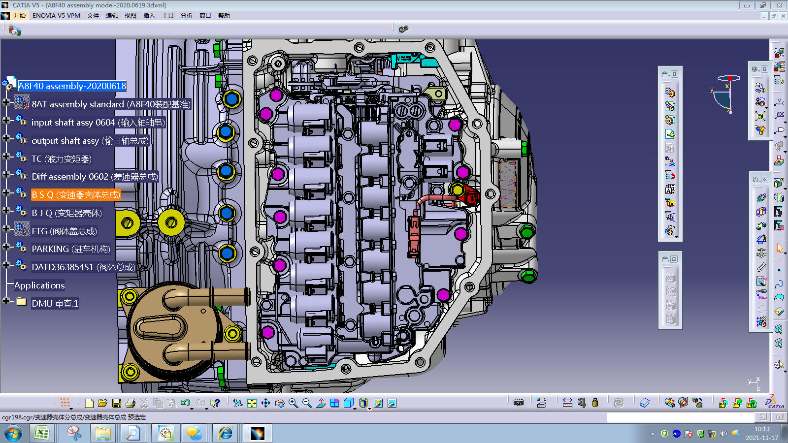Image resolution: width=788 pixels, height=443 pixels.
Task: Click the Undo arrow icon
Action: [185, 403]
